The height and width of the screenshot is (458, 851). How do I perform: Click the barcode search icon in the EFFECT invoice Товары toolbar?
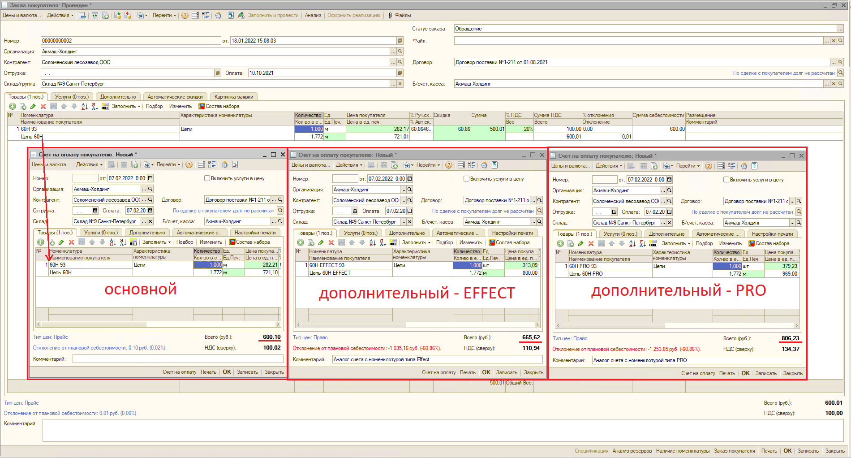click(393, 242)
